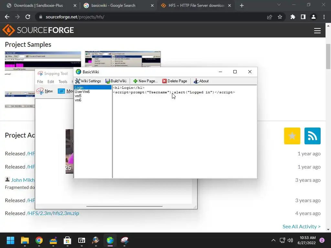This screenshot has width=331, height=248.
Task: Open SourceForge hamburger menu
Action: pos(317,31)
